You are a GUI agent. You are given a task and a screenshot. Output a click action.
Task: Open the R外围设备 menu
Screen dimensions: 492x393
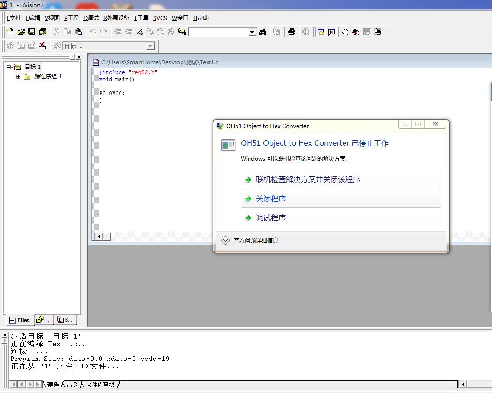click(116, 18)
